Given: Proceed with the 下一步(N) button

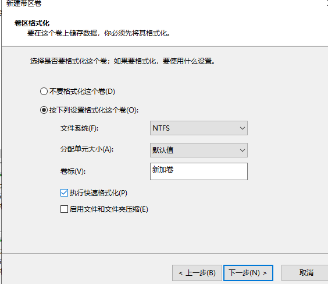Looking at the screenshot, I should click(x=248, y=273).
